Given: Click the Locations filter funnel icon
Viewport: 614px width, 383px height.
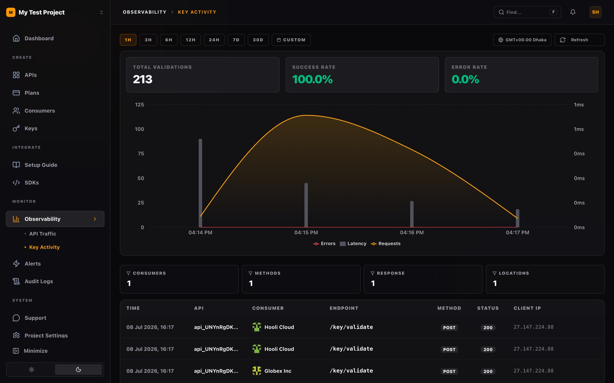Looking at the screenshot, I should (495, 273).
